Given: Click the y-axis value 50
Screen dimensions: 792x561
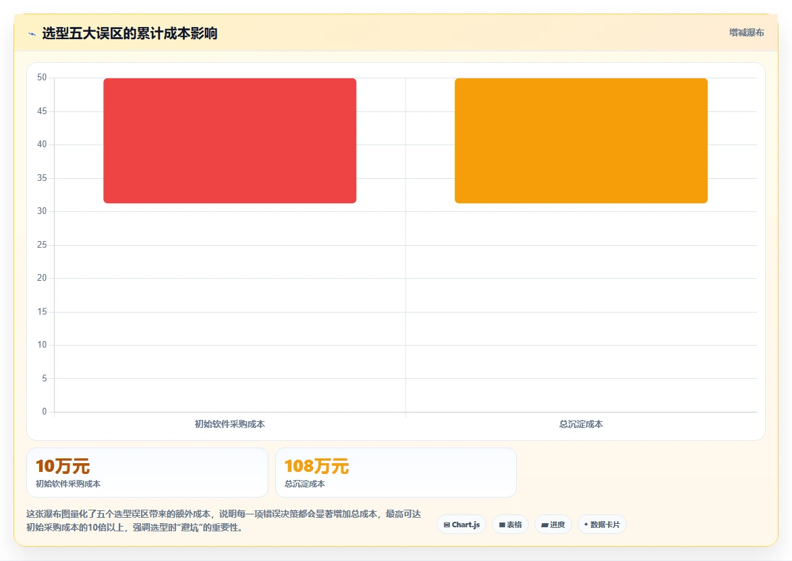Looking at the screenshot, I should coord(42,78).
